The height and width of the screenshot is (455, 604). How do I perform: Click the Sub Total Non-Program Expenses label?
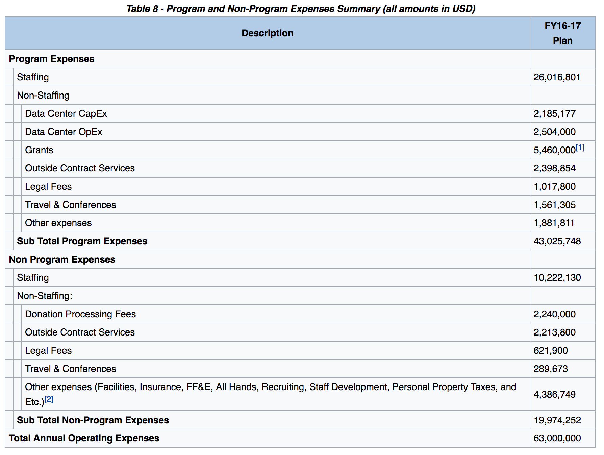tap(93, 420)
